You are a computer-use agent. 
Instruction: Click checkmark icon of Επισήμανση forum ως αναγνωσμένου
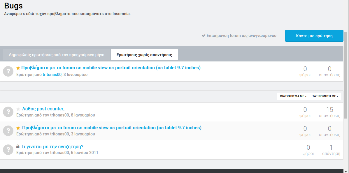204,36
